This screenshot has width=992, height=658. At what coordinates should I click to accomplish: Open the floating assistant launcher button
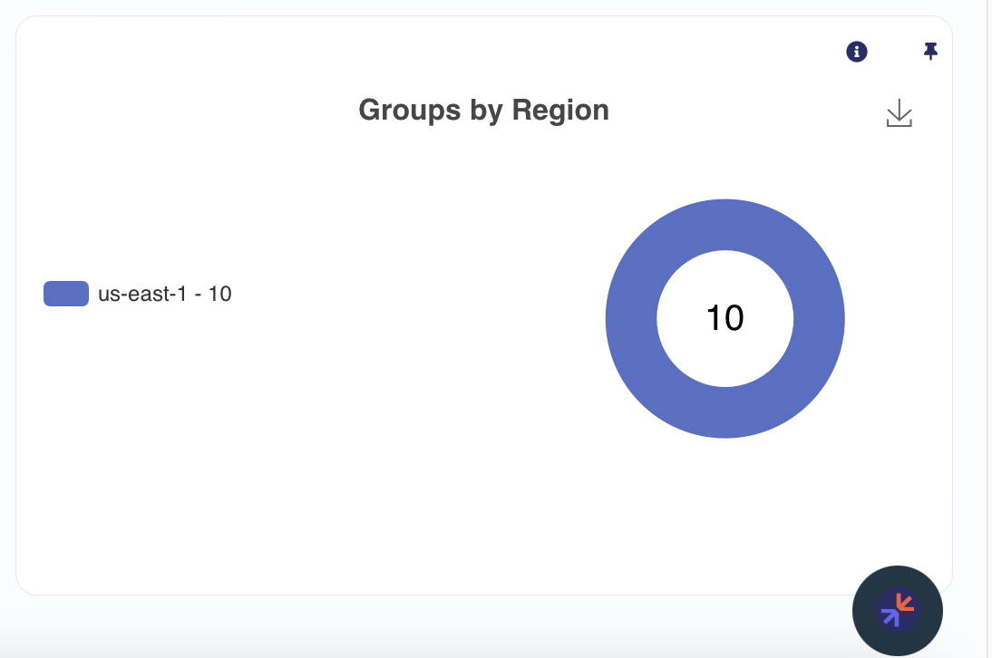[897, 611]
